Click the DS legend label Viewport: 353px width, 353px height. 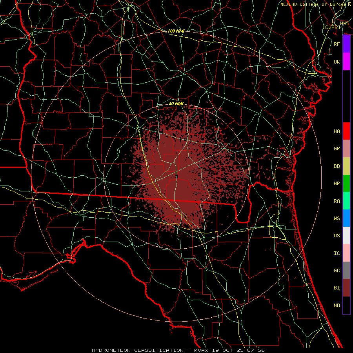(x=337, y=236)
